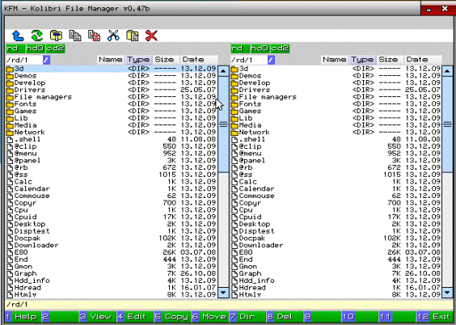Click right panel scrollbar thumb
The width and height of the screenshot is (456, 325).
click(x=447, y=125)
